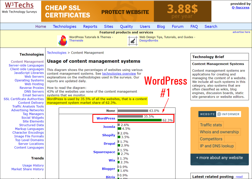This screenshot has height=179, width=252.
Task: Open the Quality menu item
Action: 127,27
